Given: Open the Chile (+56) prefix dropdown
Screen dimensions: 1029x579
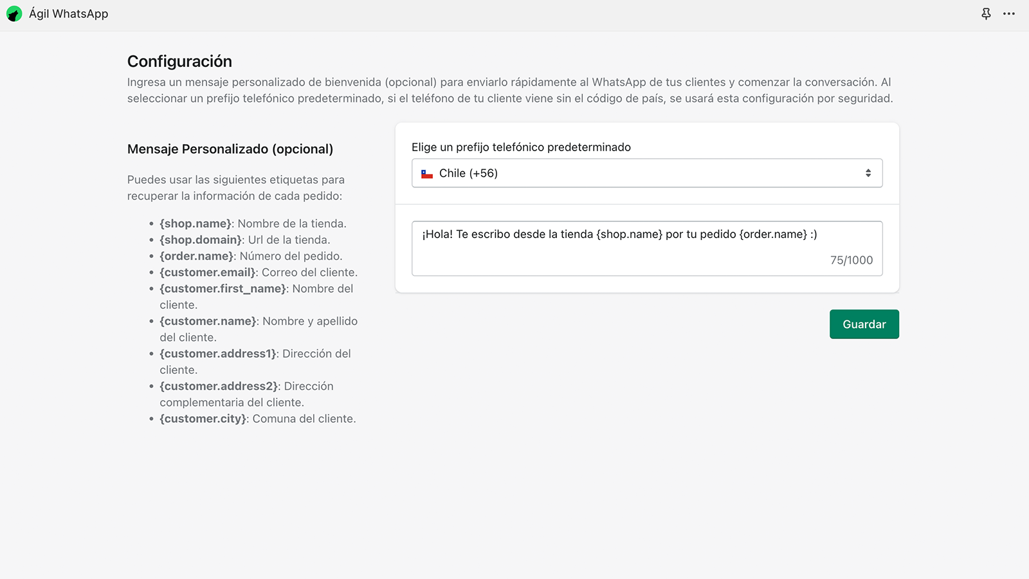Looking at the screenshot, I should (646, 173).
